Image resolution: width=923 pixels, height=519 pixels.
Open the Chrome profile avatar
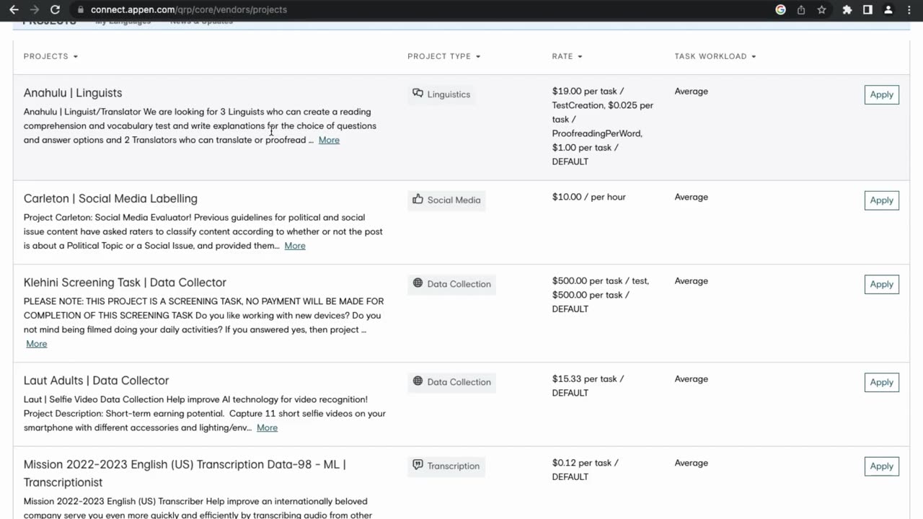(x=888, y=10)
